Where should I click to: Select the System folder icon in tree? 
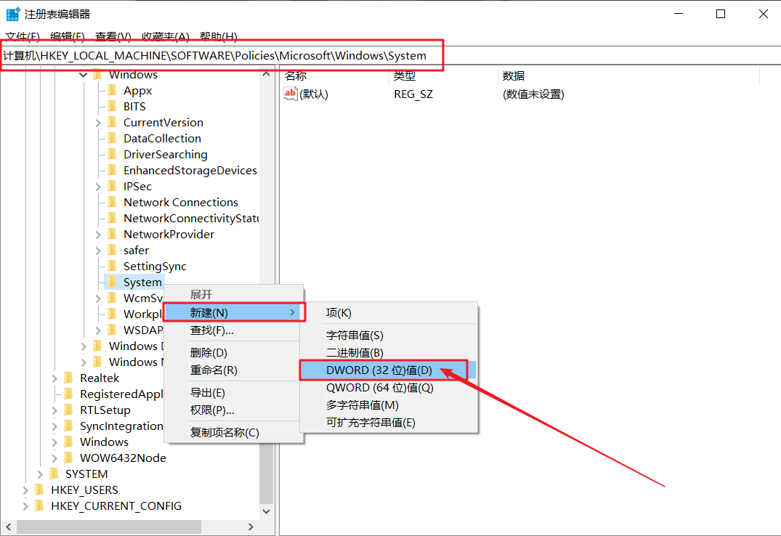point(112,282)
